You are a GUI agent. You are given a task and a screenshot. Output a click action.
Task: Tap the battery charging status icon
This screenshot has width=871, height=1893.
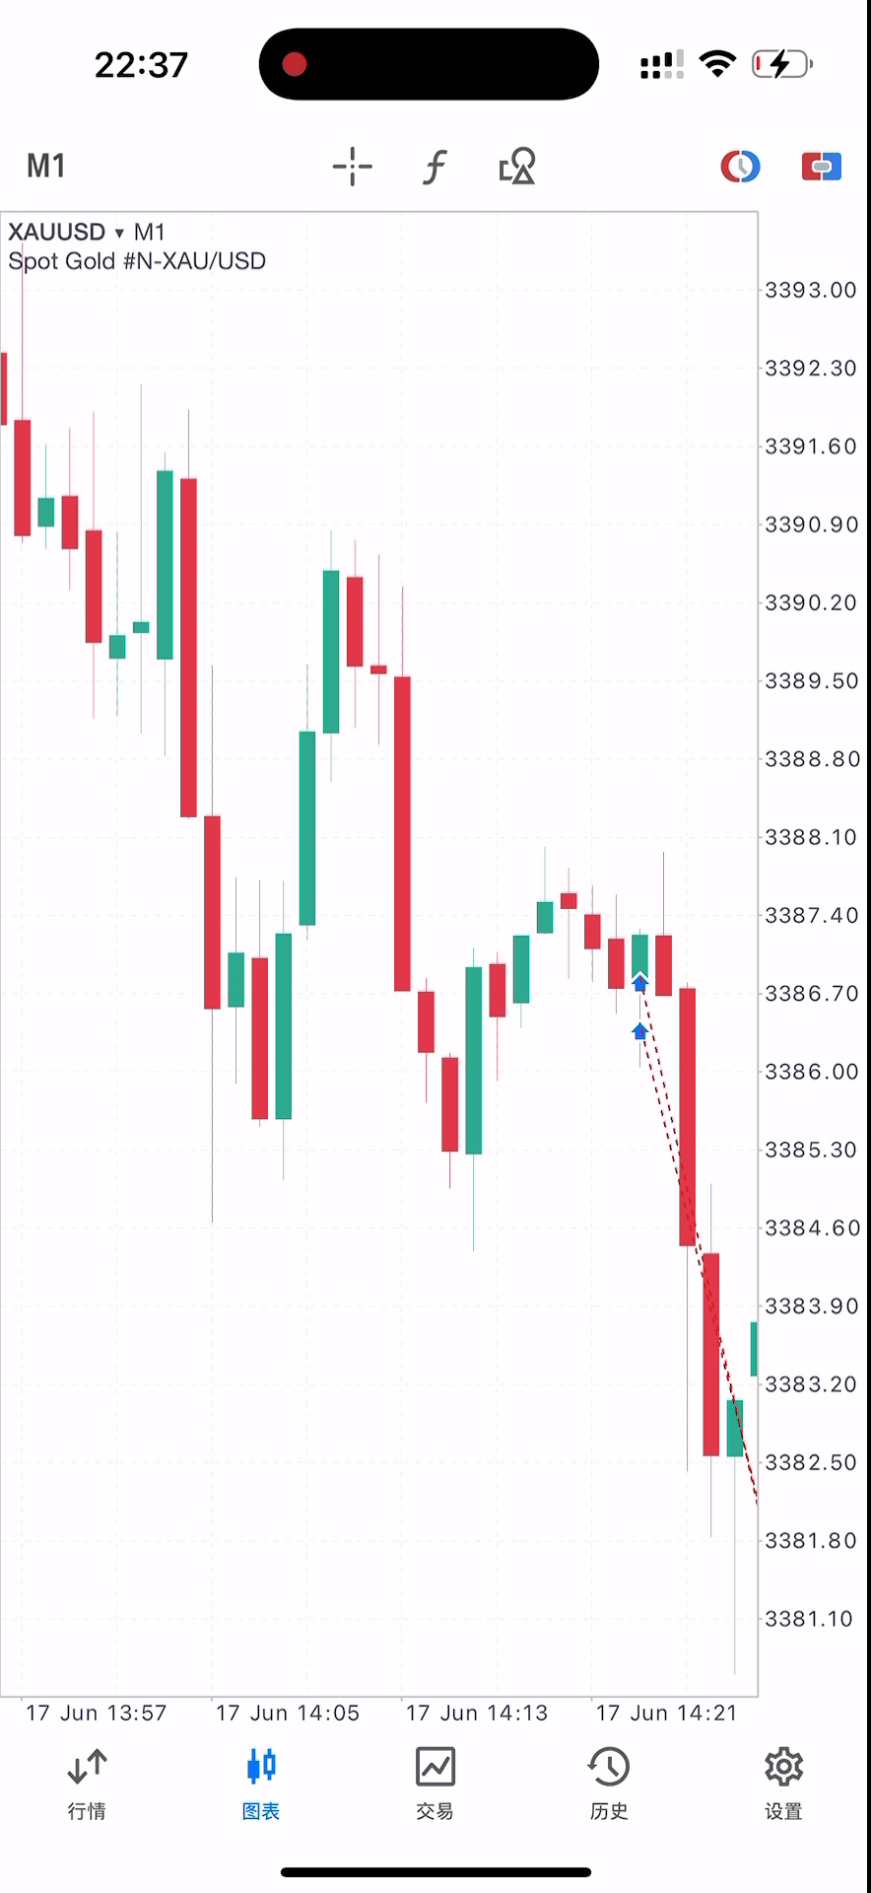click(781, 64)
